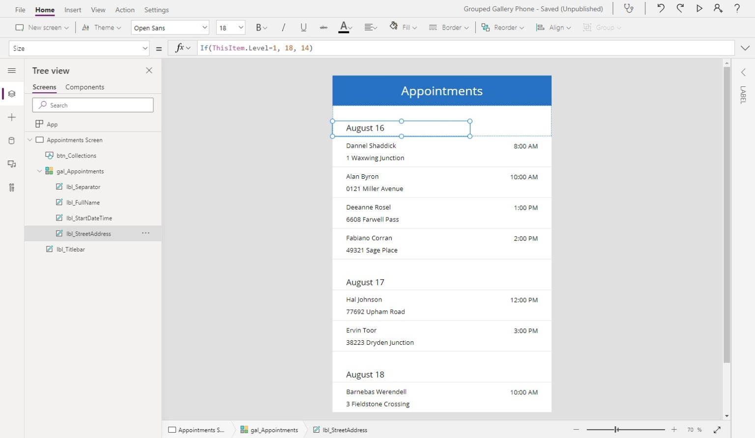This screenshot has width=755, height=438.
Task: Toggle underline formatting
Action: (303, 27)
